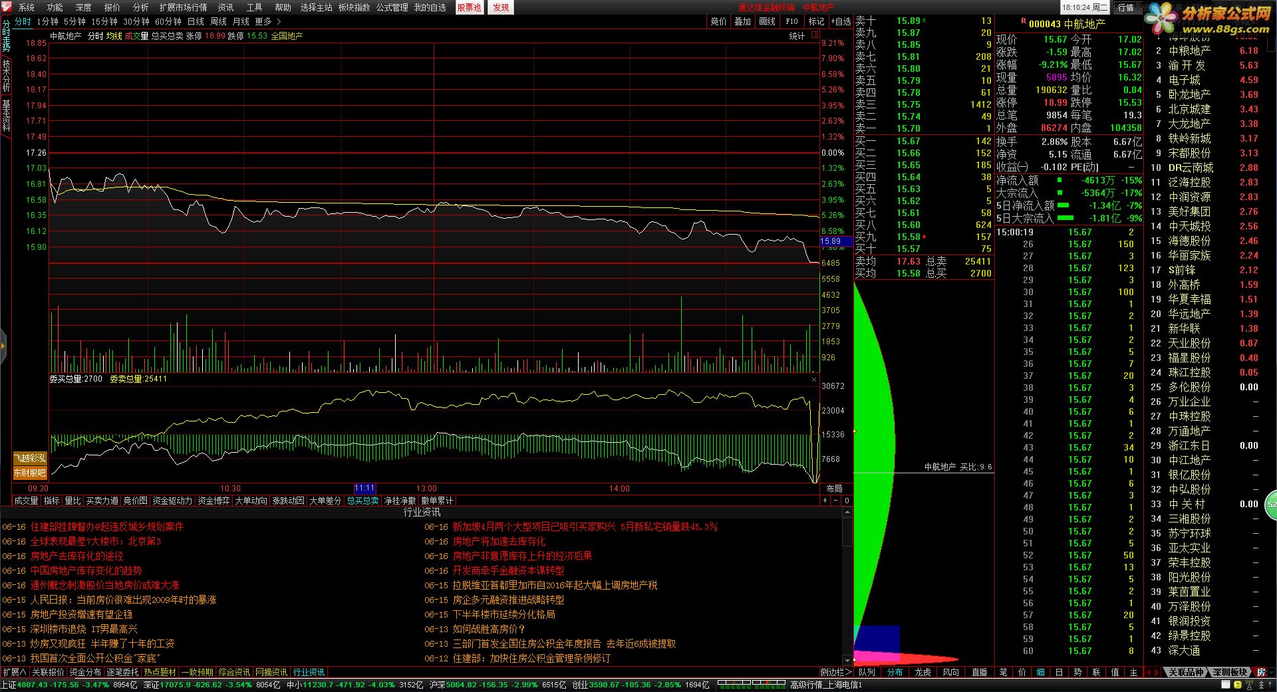
Task: Open the 统计 statistics button on chart
Action: [797, 36]
